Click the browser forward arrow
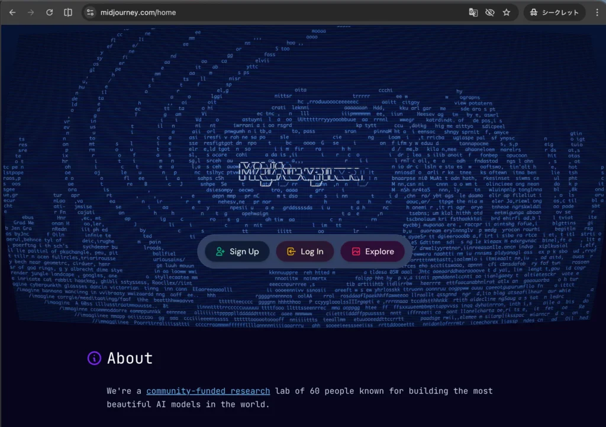This screenshot has height=427, width=606. tap(31, 12)
